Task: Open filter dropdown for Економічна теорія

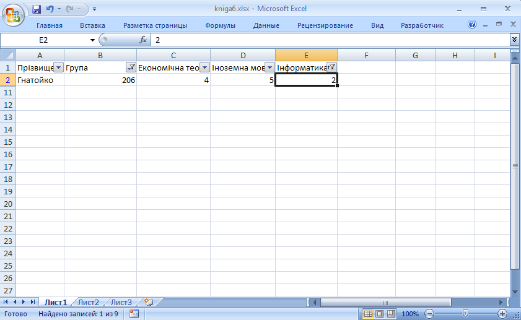Action: pyautogui.click(x=204, y=67)
